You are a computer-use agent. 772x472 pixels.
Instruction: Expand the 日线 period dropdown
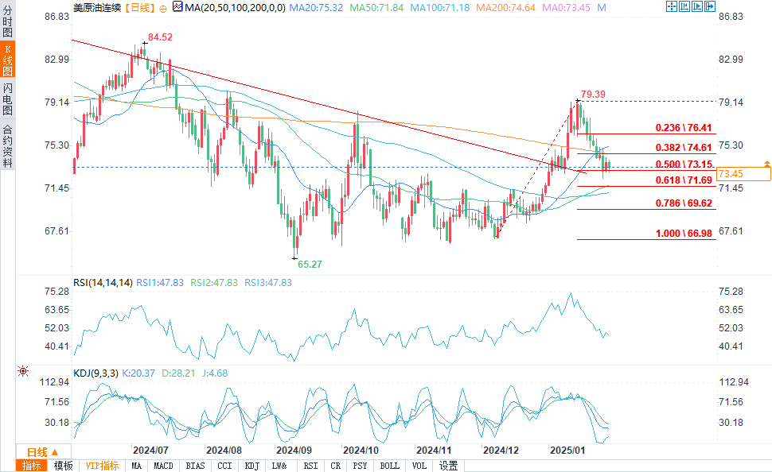43,452
